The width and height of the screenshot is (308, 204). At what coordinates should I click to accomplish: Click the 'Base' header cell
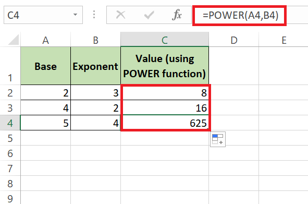[x=45, y=66]
